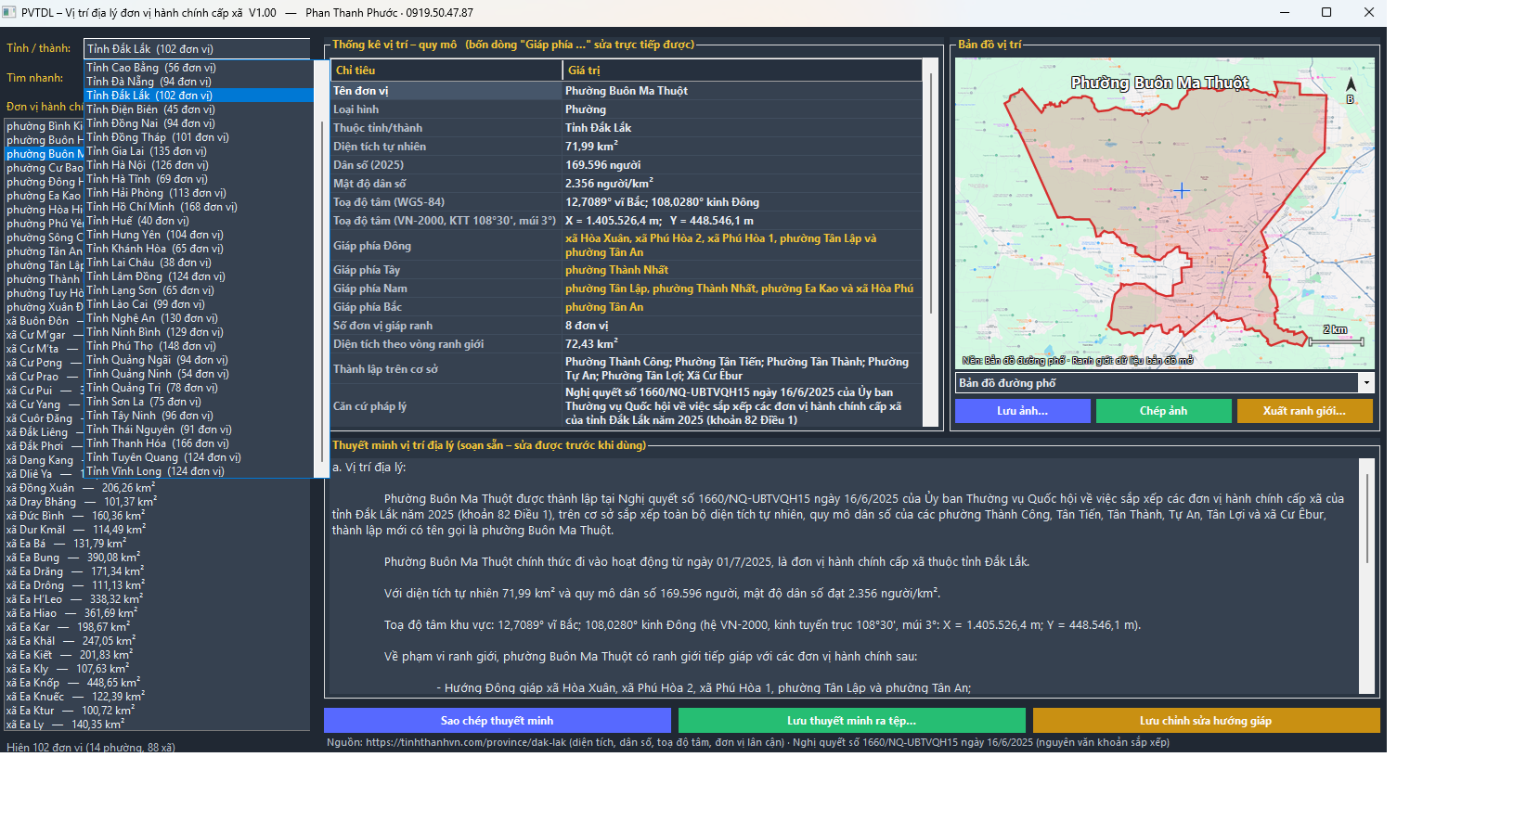
Task: Select xã Đồng Xuân in unit list
Action: point(156,488)
